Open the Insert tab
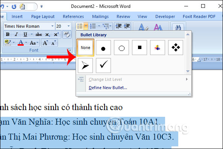Image resolution: width=223 pixels, height=149 pixels. (17, 16)
